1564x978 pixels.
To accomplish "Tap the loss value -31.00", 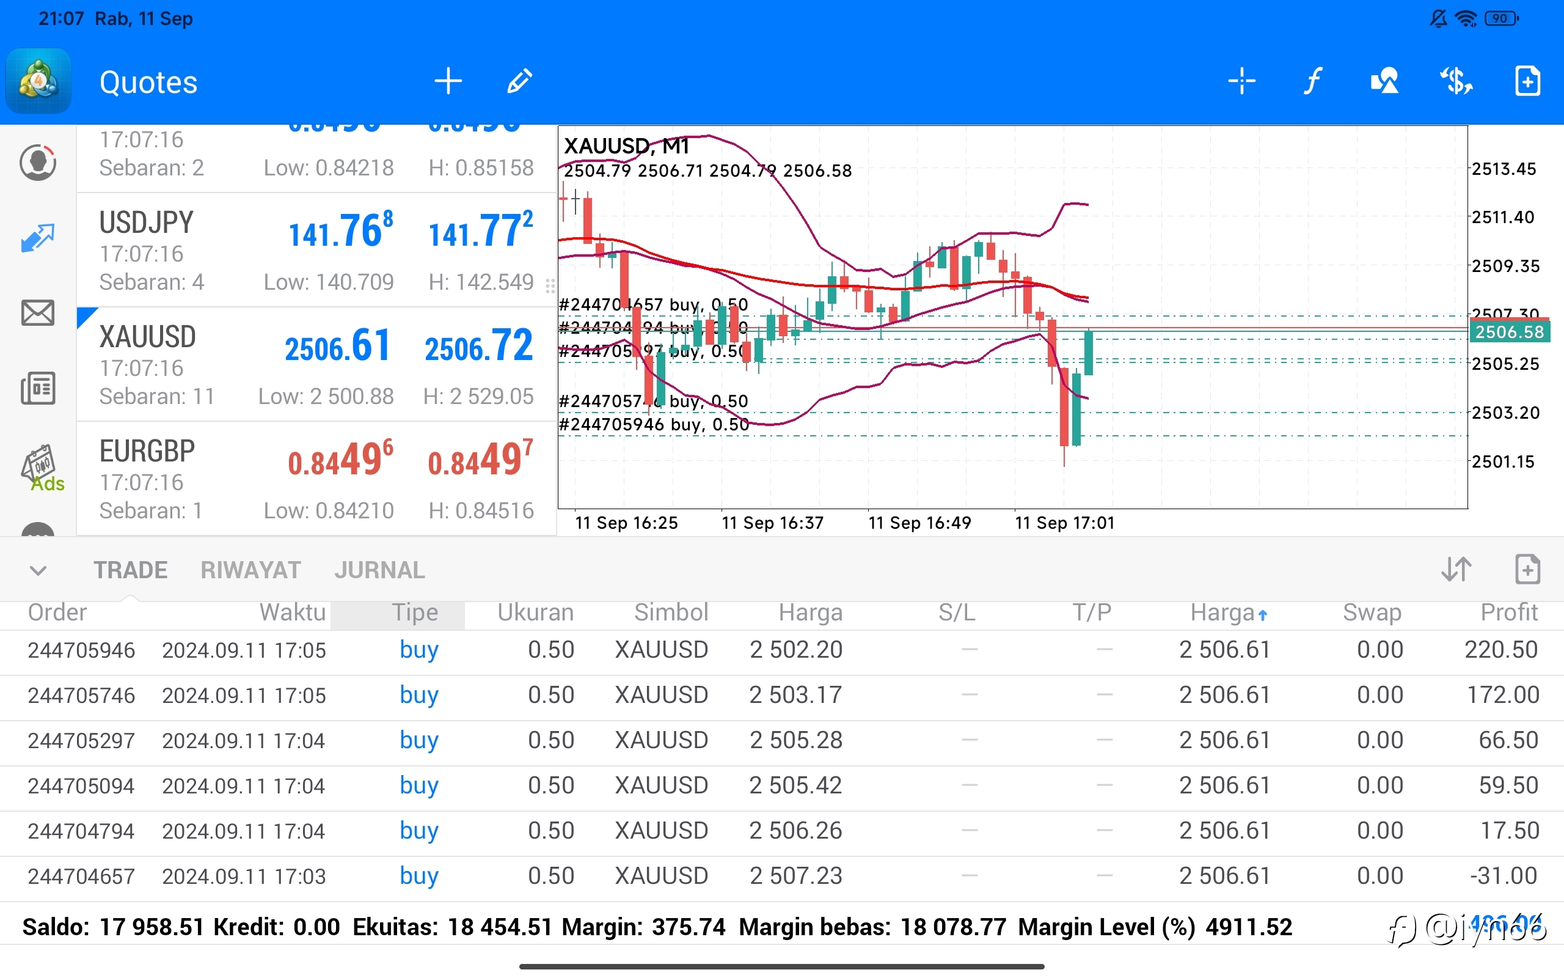I will (x=1504, y=877).
